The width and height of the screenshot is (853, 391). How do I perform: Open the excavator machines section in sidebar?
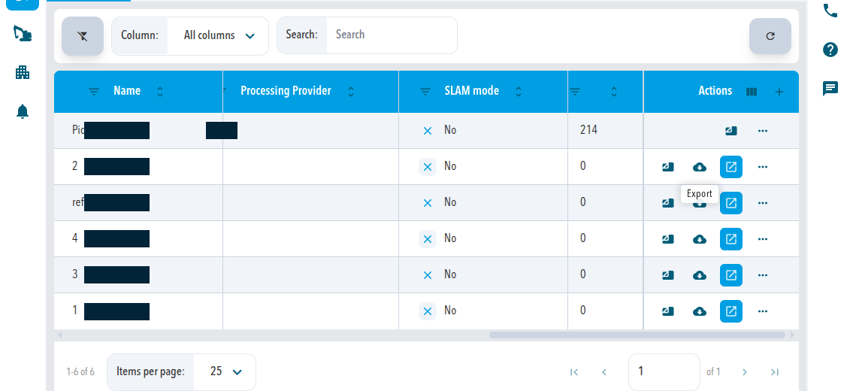coord(23,34)
